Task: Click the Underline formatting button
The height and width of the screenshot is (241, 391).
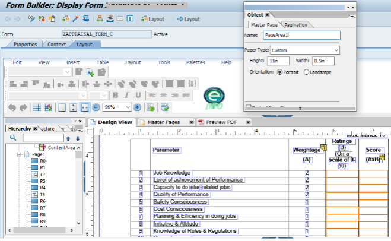Action: (x=138, y=96)
